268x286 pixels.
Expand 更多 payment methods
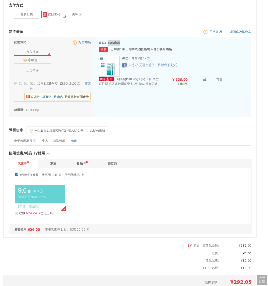(x=77, y=14)
